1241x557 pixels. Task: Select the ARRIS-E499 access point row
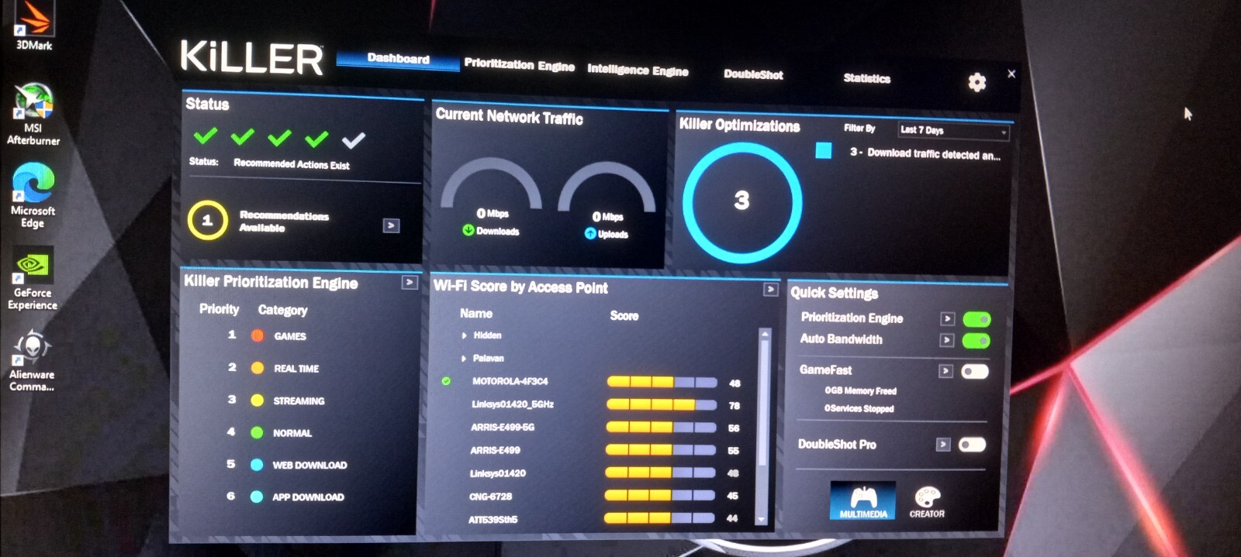click(495, 450)
